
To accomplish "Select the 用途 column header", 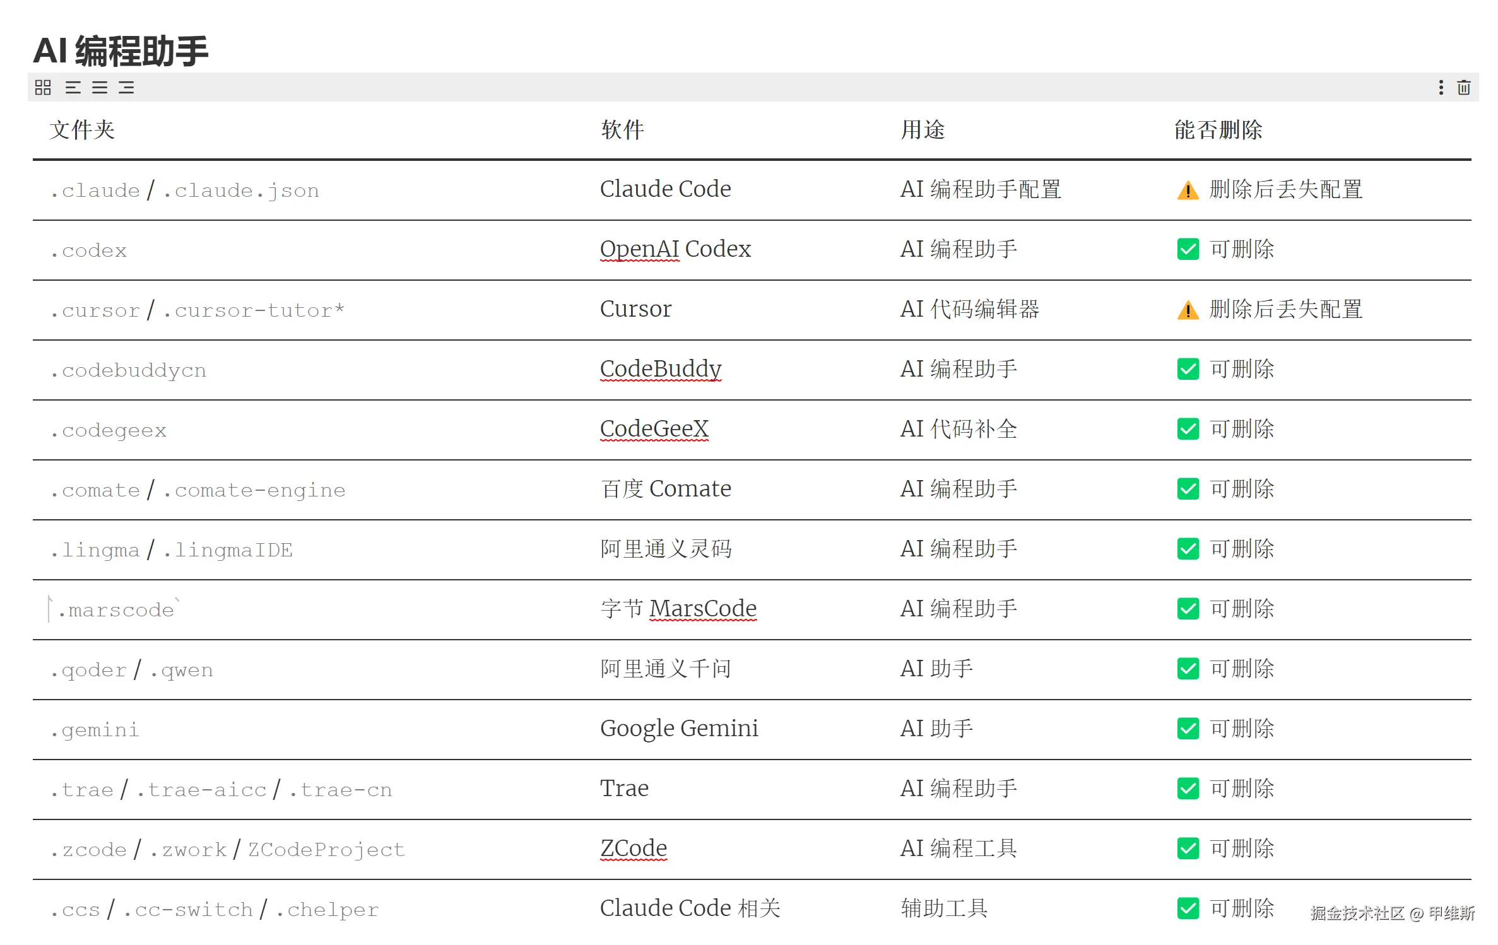I will pos(924,131).
